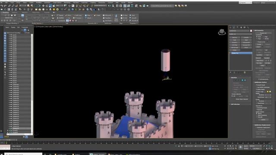
Task: Select the Always update option
Action: pos(257,114)
